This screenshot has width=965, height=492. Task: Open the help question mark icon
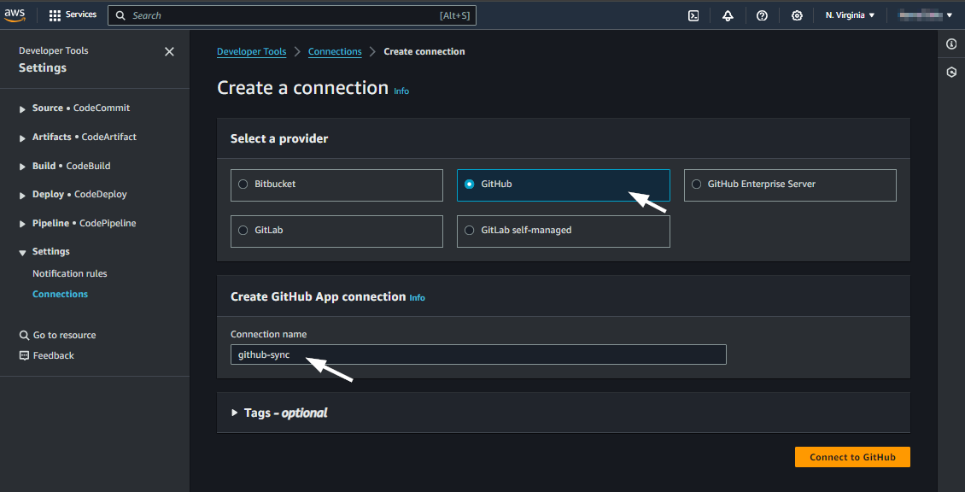tap(762, 15)
